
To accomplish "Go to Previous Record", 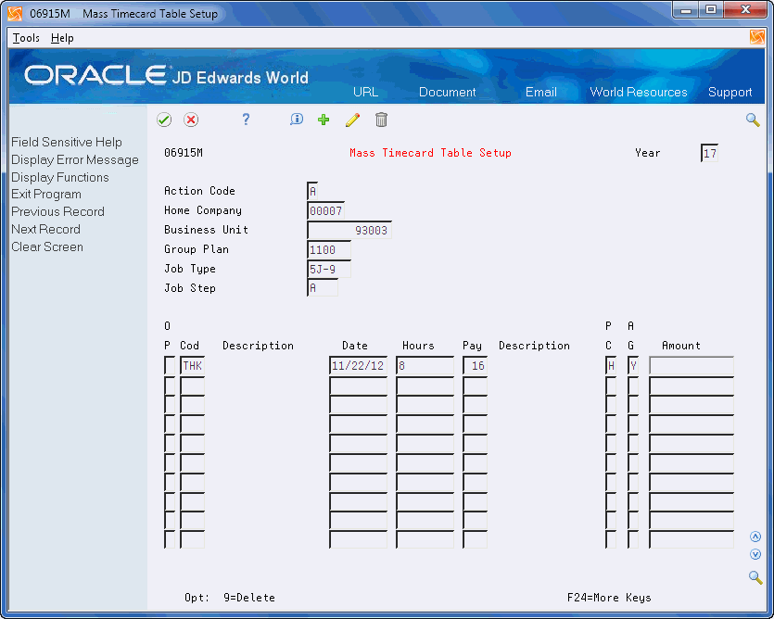I will (57, 212).
